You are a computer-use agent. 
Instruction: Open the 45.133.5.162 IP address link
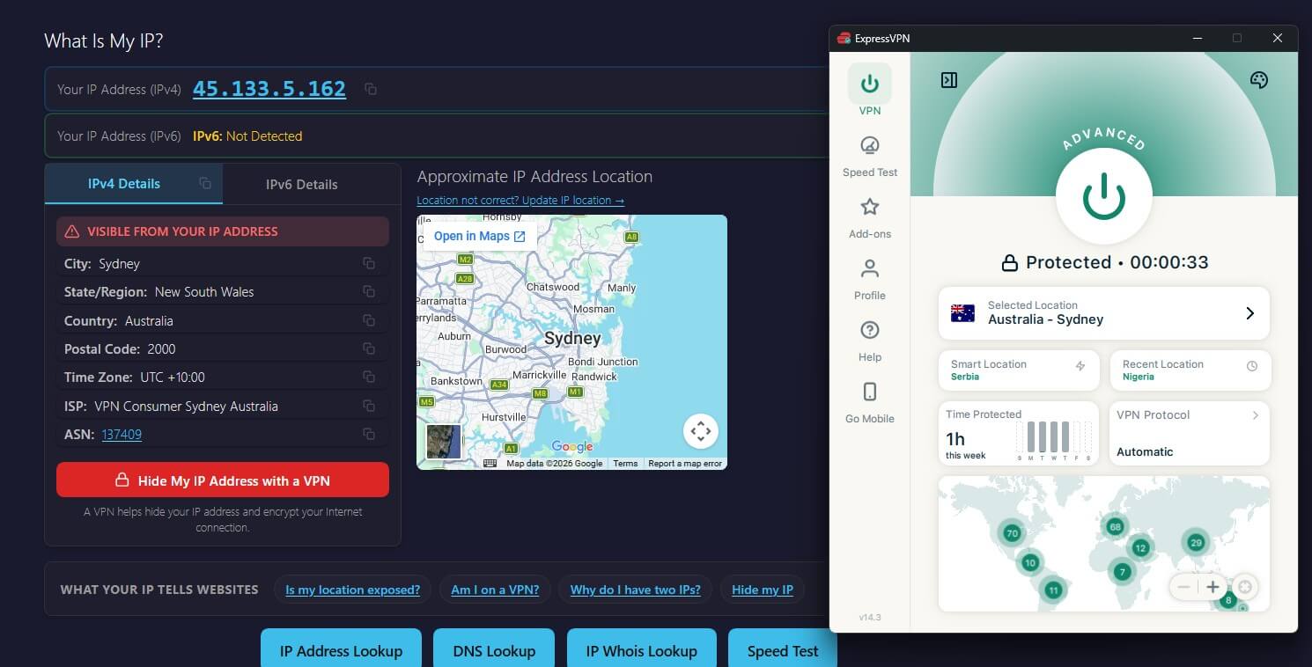pos(269,89)
